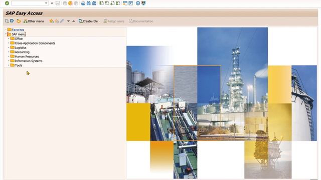Go to Last Page icon
This screenshot has height=180, width=321.
tap(118, 3)
